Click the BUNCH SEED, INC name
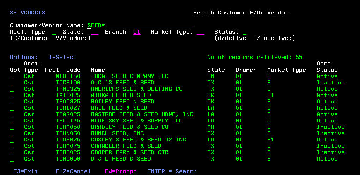The image size is (360, 175). click(x=117, y=133)
